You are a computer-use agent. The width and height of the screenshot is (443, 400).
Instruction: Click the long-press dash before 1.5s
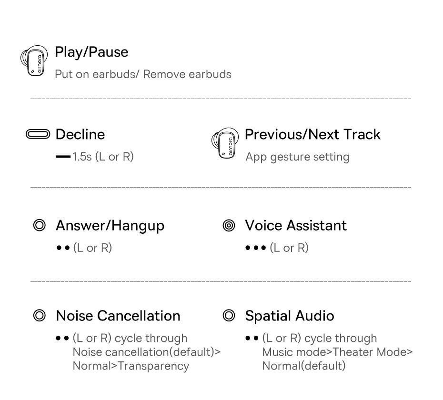(63, 157)
